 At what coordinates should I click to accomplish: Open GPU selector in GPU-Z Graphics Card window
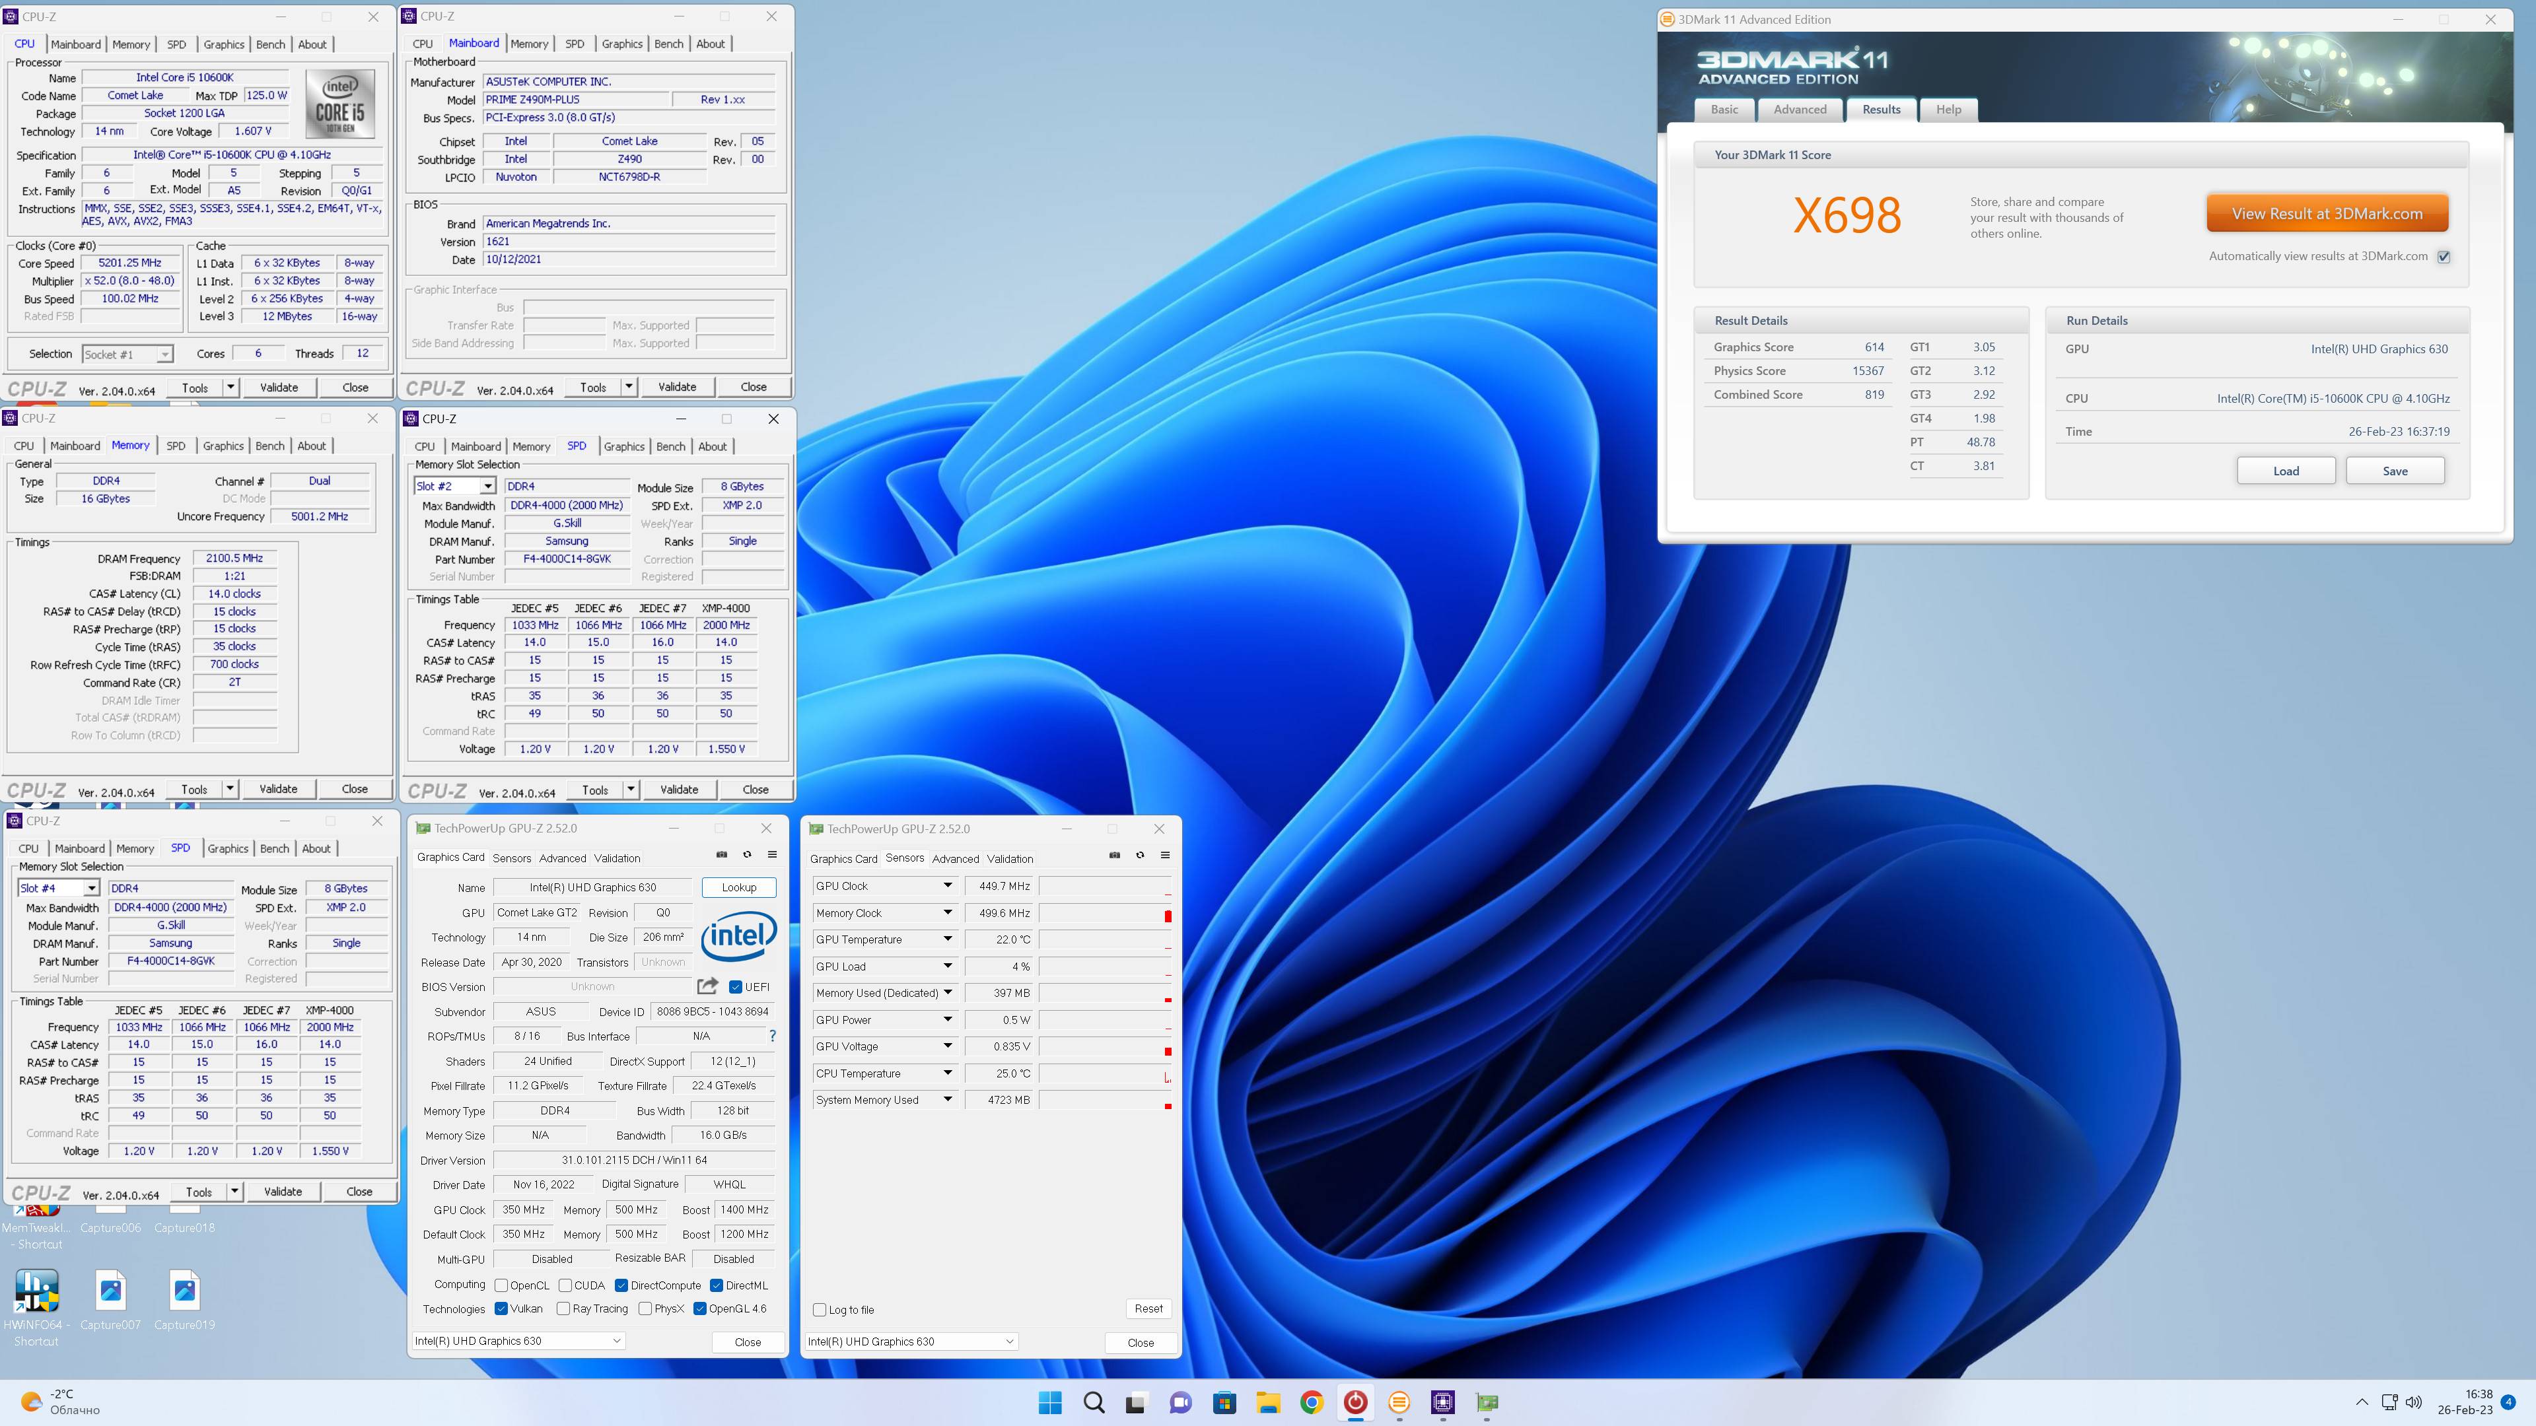[x=518, y=1340]
